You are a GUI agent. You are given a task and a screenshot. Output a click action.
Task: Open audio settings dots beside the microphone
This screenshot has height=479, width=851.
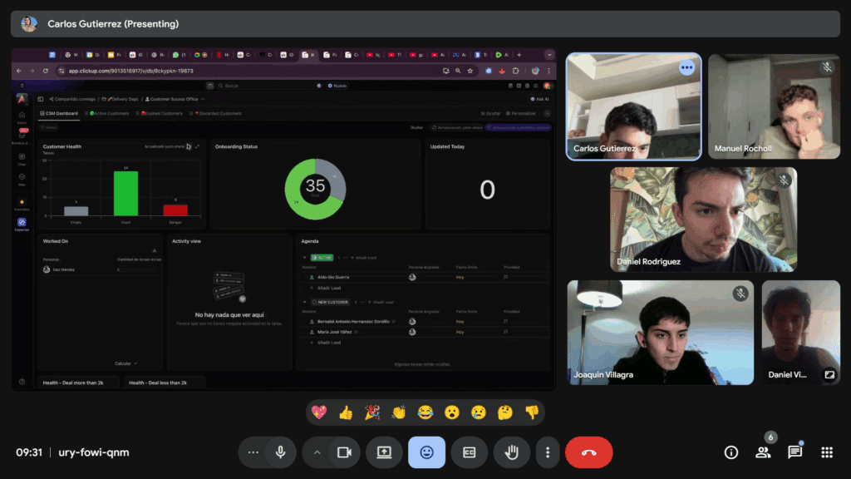(x=253, y=452)
